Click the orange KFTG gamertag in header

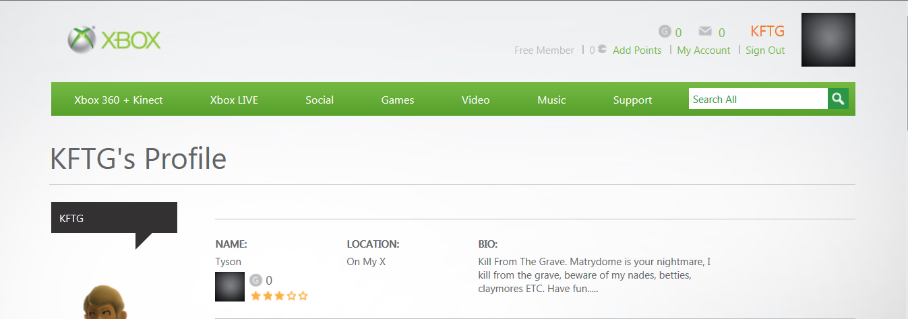coord(768,31)
